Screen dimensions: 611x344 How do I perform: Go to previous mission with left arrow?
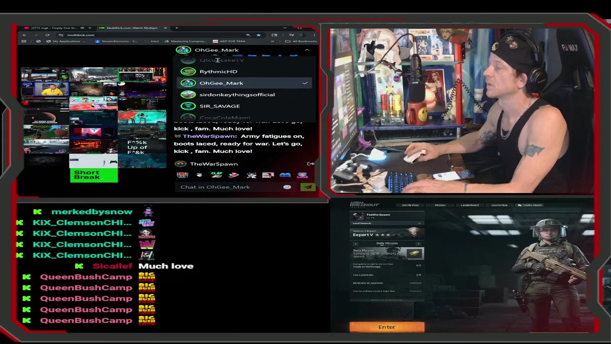click(x=355, y=244)
